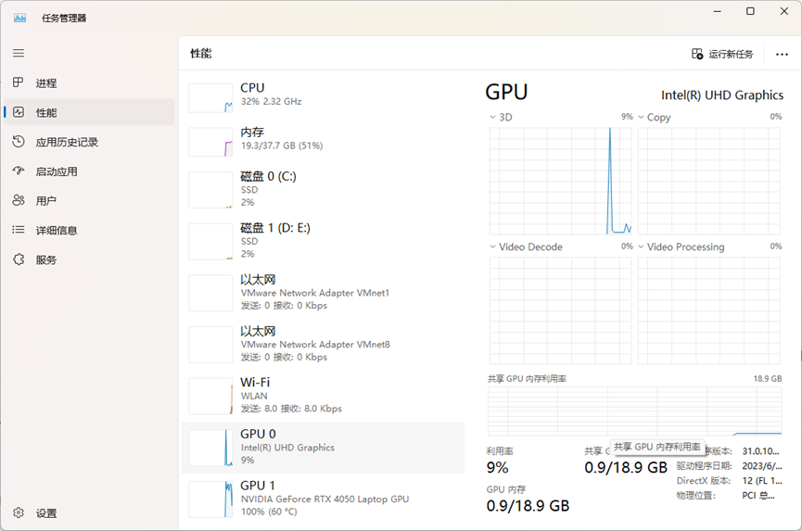Select GPU 1 NVIDIA RTX 4050 entry
Screen dimensions: 802x531
324,499
